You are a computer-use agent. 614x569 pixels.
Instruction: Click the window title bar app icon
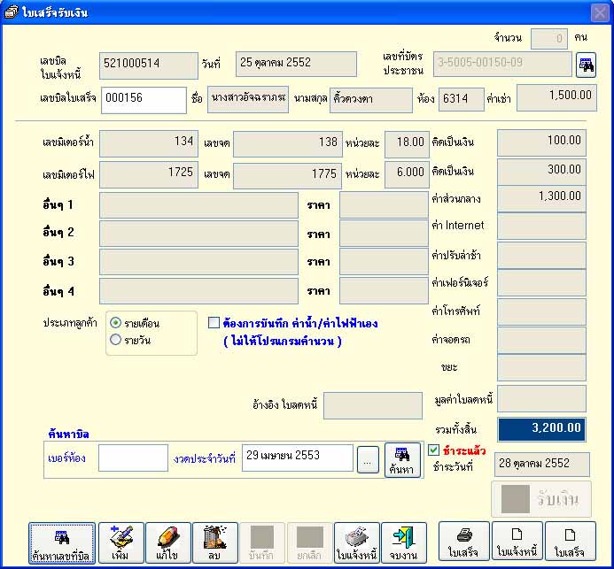(x=11, y=12)
